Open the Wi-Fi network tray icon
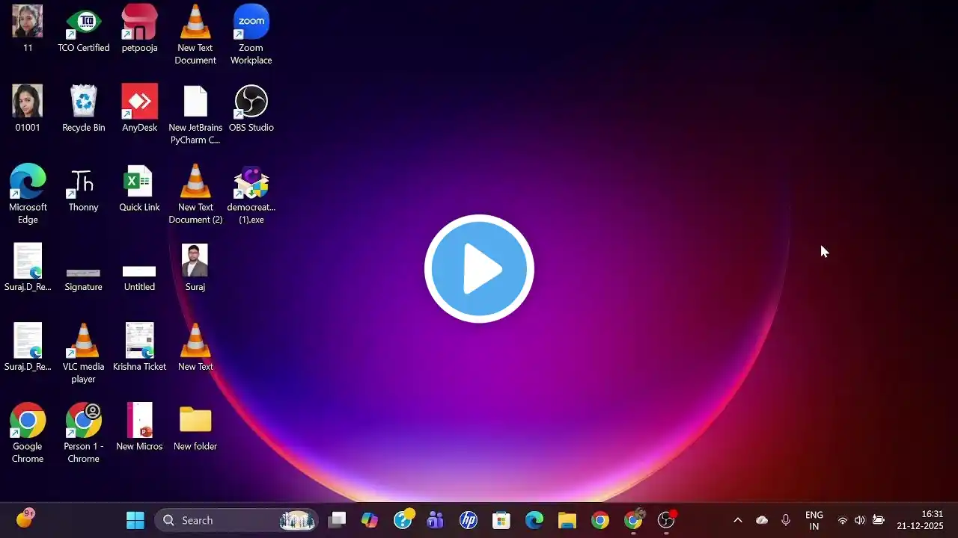 (x=843, y=520)
